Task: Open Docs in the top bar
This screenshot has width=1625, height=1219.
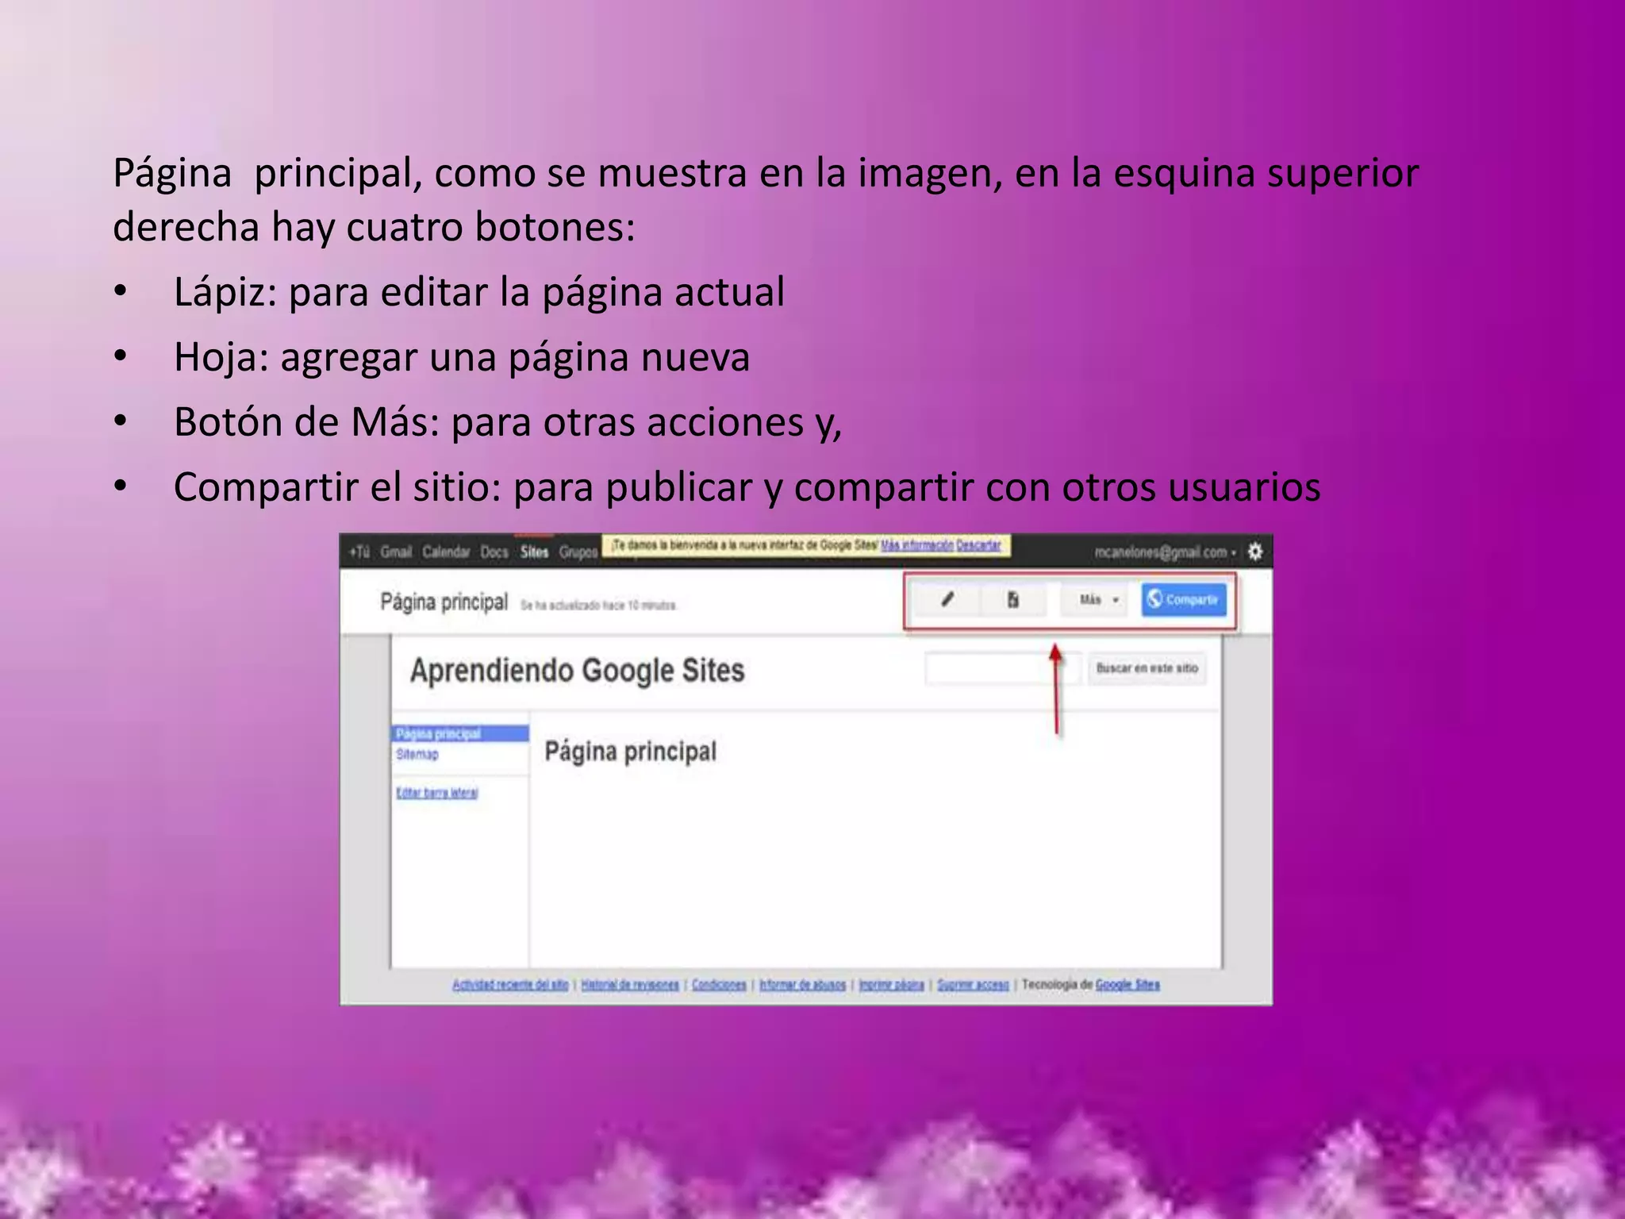Action: point(494,552)
